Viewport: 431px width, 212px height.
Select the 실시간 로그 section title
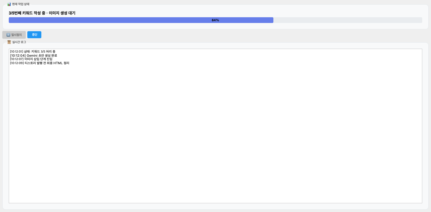point(19,42)
